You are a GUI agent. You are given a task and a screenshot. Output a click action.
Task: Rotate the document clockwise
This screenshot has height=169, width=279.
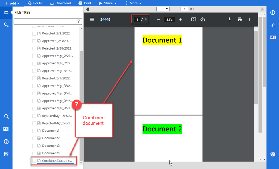point(203,19)
